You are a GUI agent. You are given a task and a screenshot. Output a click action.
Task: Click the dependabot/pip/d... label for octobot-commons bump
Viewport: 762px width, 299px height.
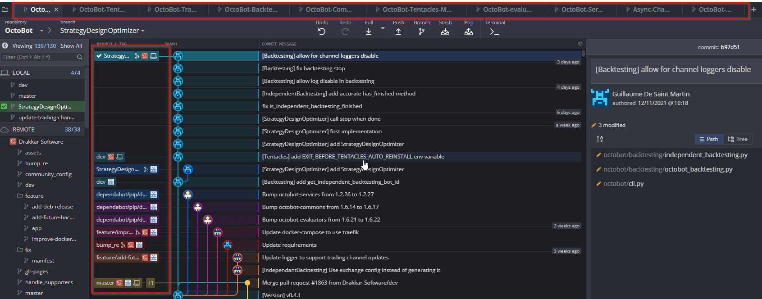pyautogui.click(x=126, y=207)
